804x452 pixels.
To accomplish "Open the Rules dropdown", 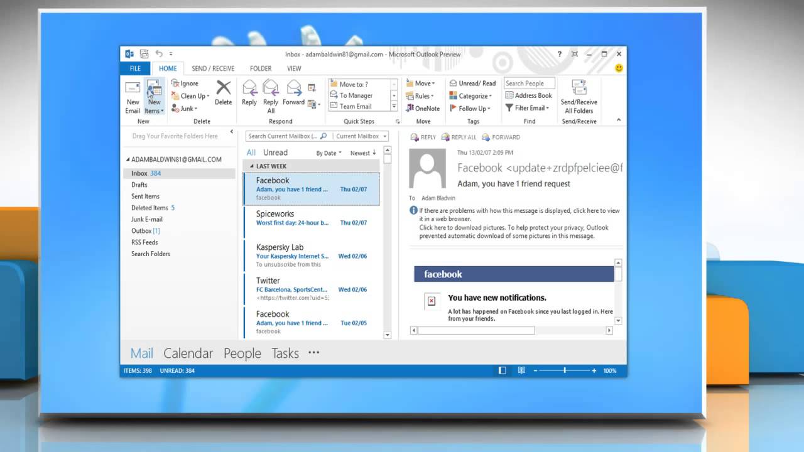I will 419,96.
